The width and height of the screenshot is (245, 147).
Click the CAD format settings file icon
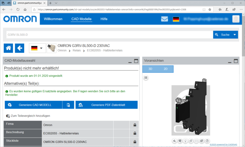click(x=68, y=105)
